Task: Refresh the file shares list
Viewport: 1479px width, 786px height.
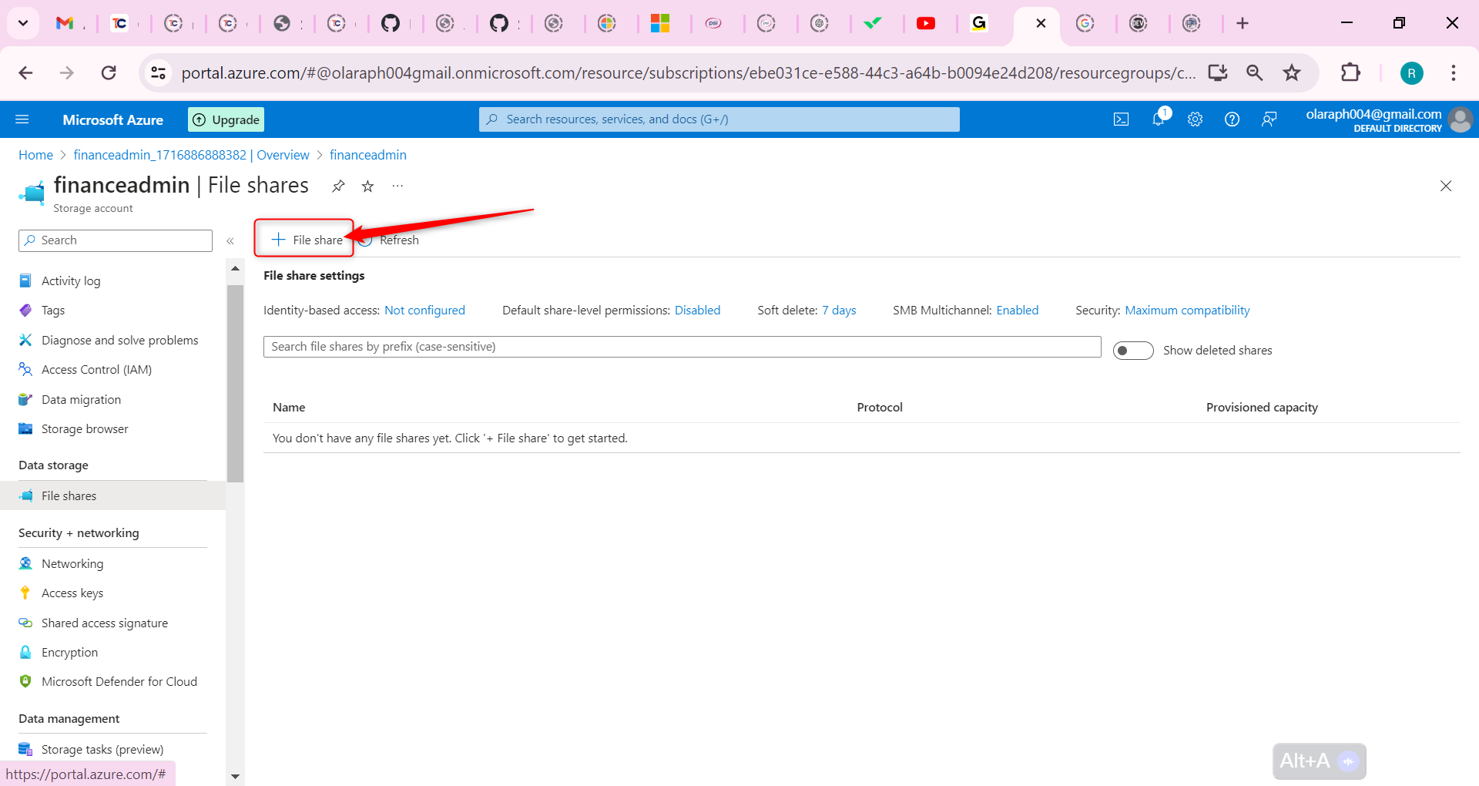Action: click(389, 240)
